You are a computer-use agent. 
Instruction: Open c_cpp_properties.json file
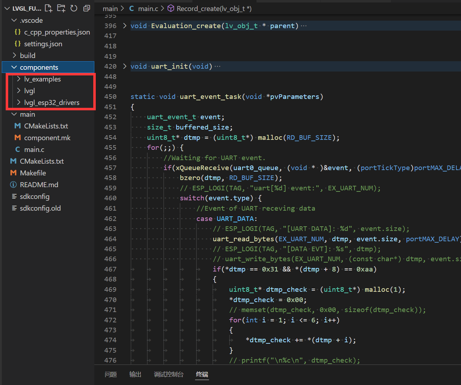pos(57,32)
